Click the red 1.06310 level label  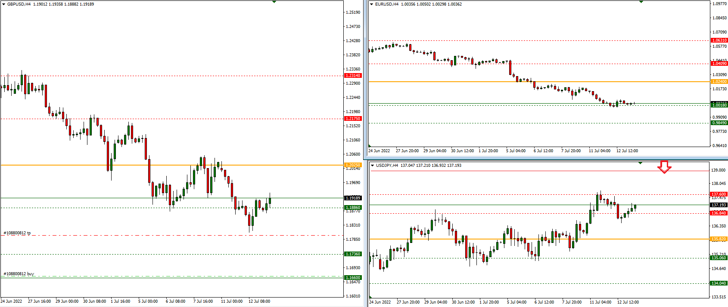pyautogui.click(x=719, y=40)
